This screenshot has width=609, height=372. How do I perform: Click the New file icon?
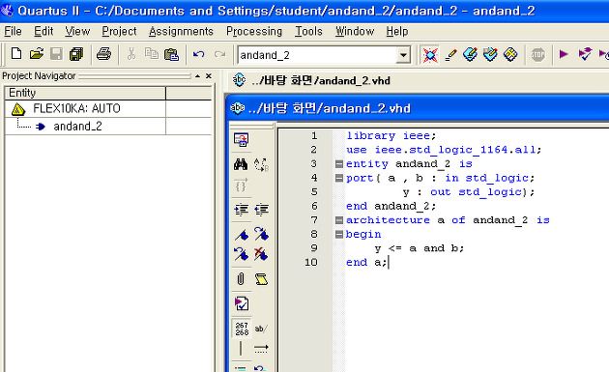[x=15, y=54]
